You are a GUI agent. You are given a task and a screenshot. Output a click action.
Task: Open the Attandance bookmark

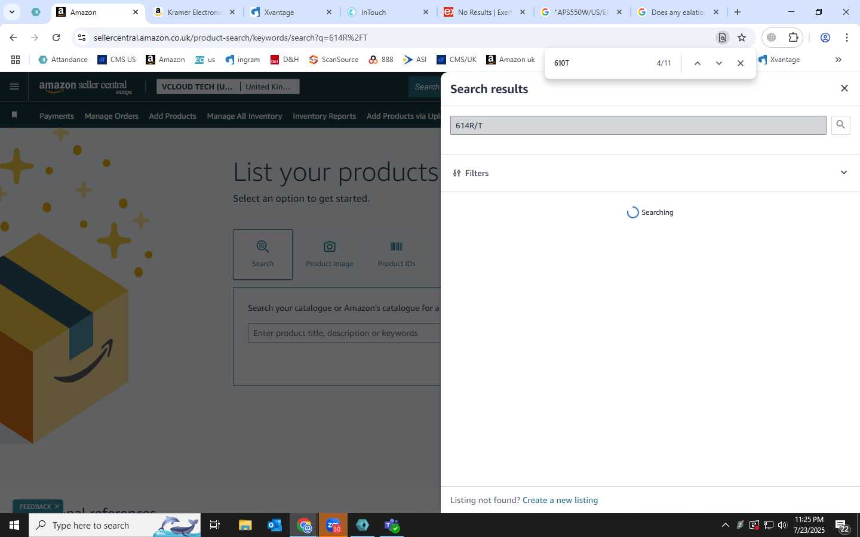tap(63, 60)
